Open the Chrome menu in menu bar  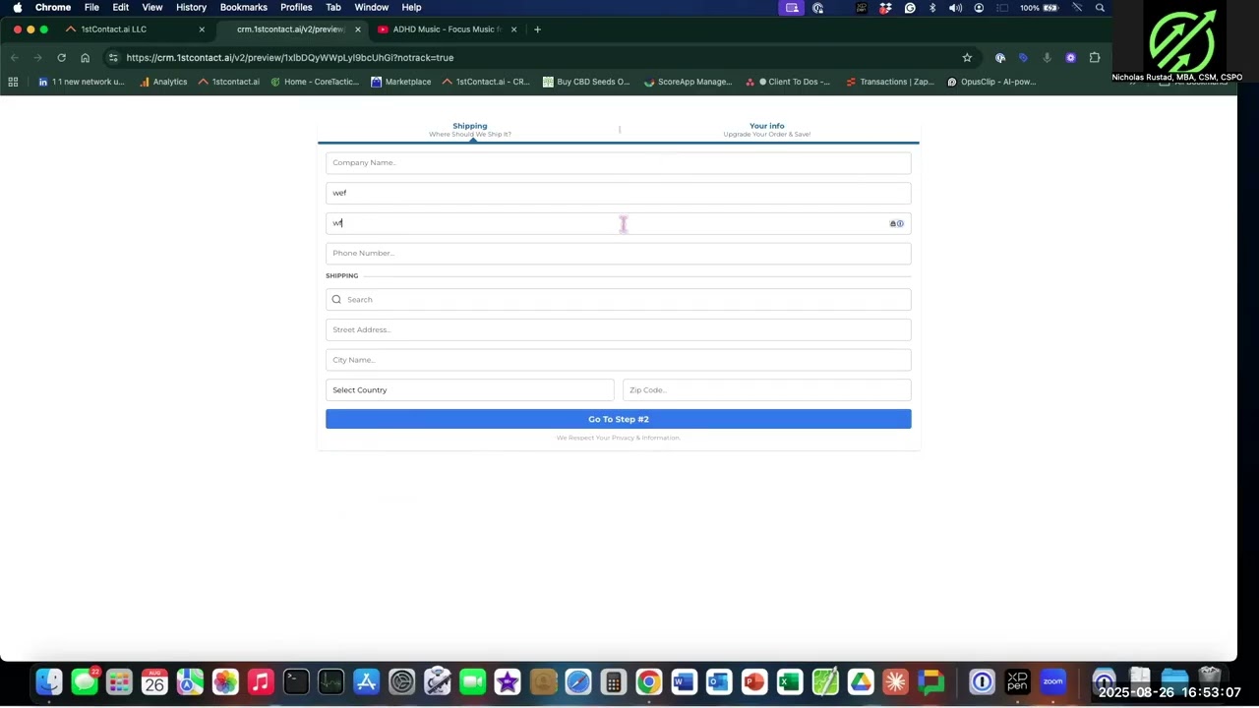pos(53,7)
